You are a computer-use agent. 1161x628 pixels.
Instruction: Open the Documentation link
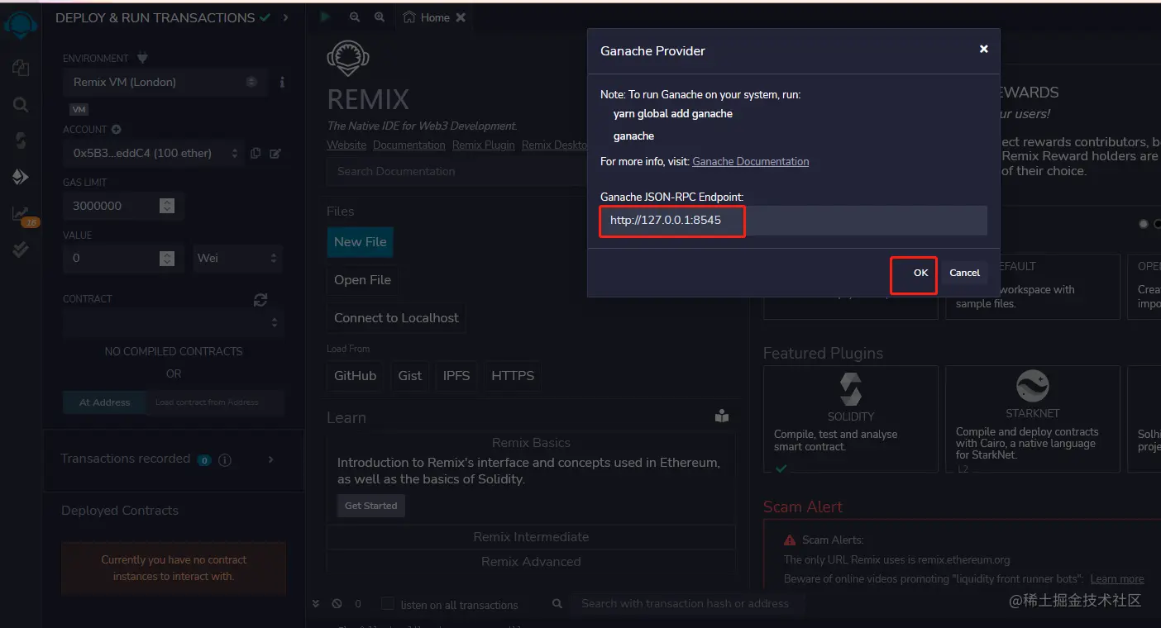point(409,145)
